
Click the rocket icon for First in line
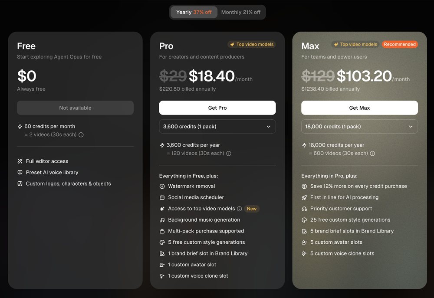[304, 197]
